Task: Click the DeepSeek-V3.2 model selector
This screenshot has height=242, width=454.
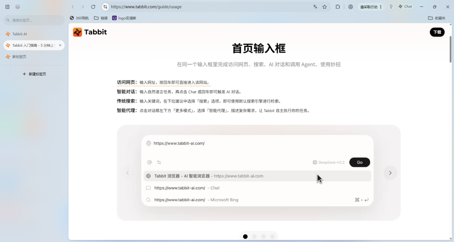Action: pos(328,162)
